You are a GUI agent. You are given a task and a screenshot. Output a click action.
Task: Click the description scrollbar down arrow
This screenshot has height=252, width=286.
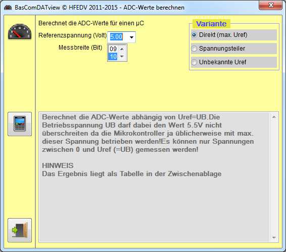point(274,237)
